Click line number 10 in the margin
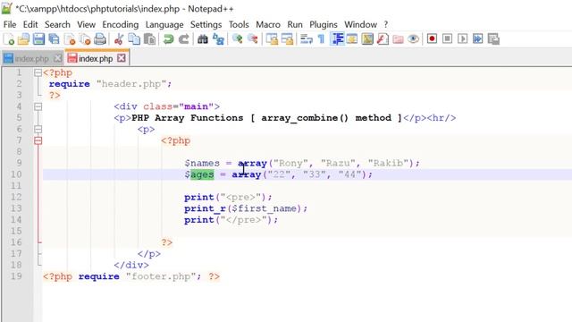The width and height of the screenshot is (572, 322). click(x=16, y=174)
